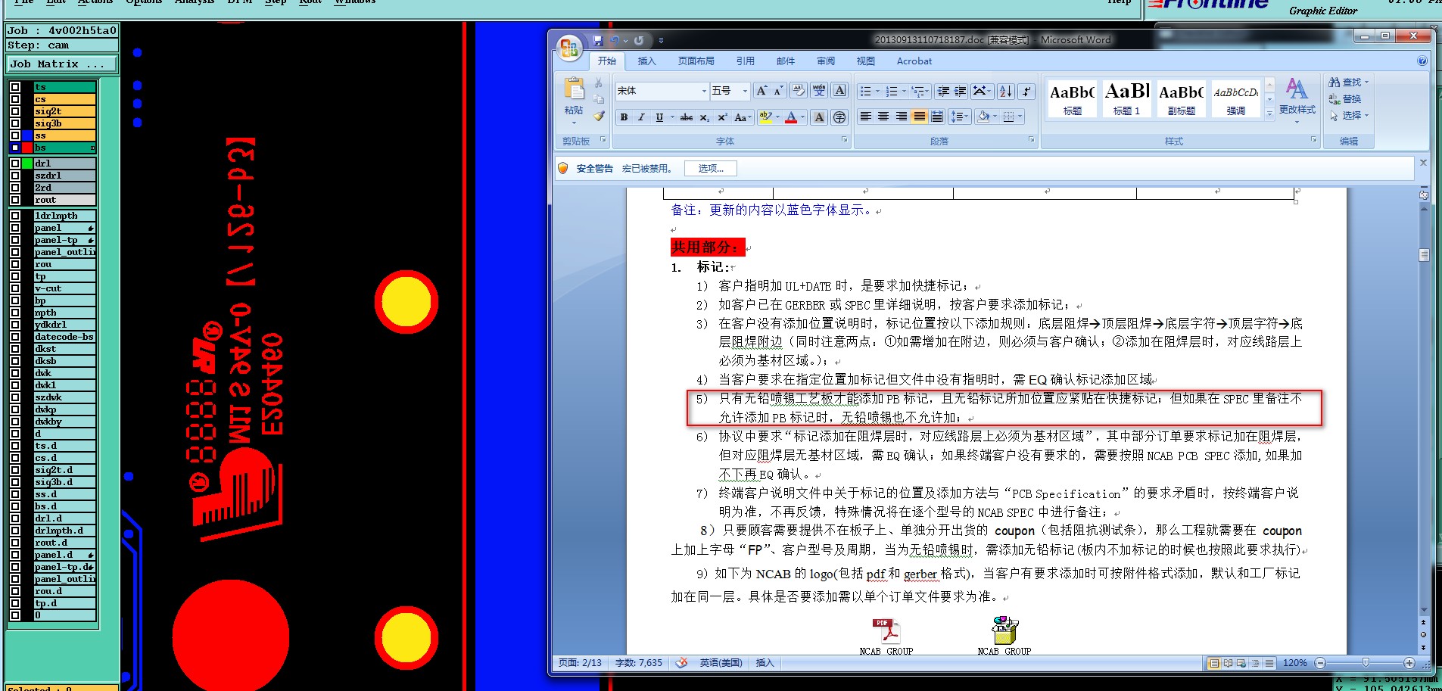Open the Acrobat ribbon tab
This screenshot has height=691, width=1442.
pyautogui.click(x=914, y=61)
